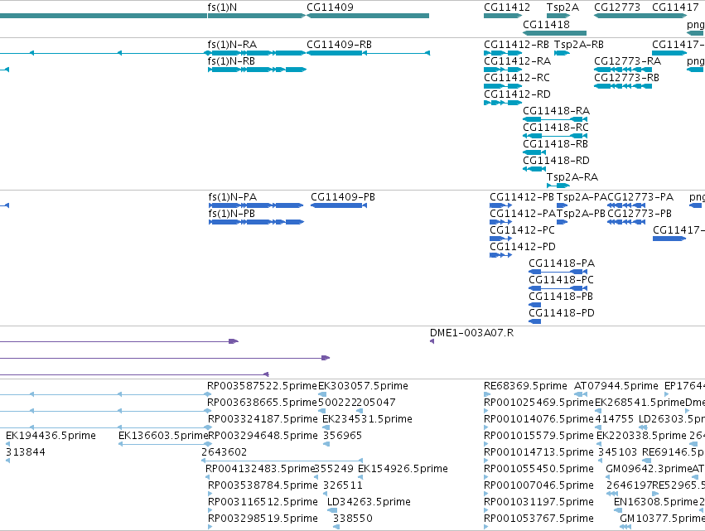Image resolution: width=705 pixels, height=531 pixels.
Task: Click the CG11412-RC transcript label
Action: pyautogui.click(x=517, y=77)
